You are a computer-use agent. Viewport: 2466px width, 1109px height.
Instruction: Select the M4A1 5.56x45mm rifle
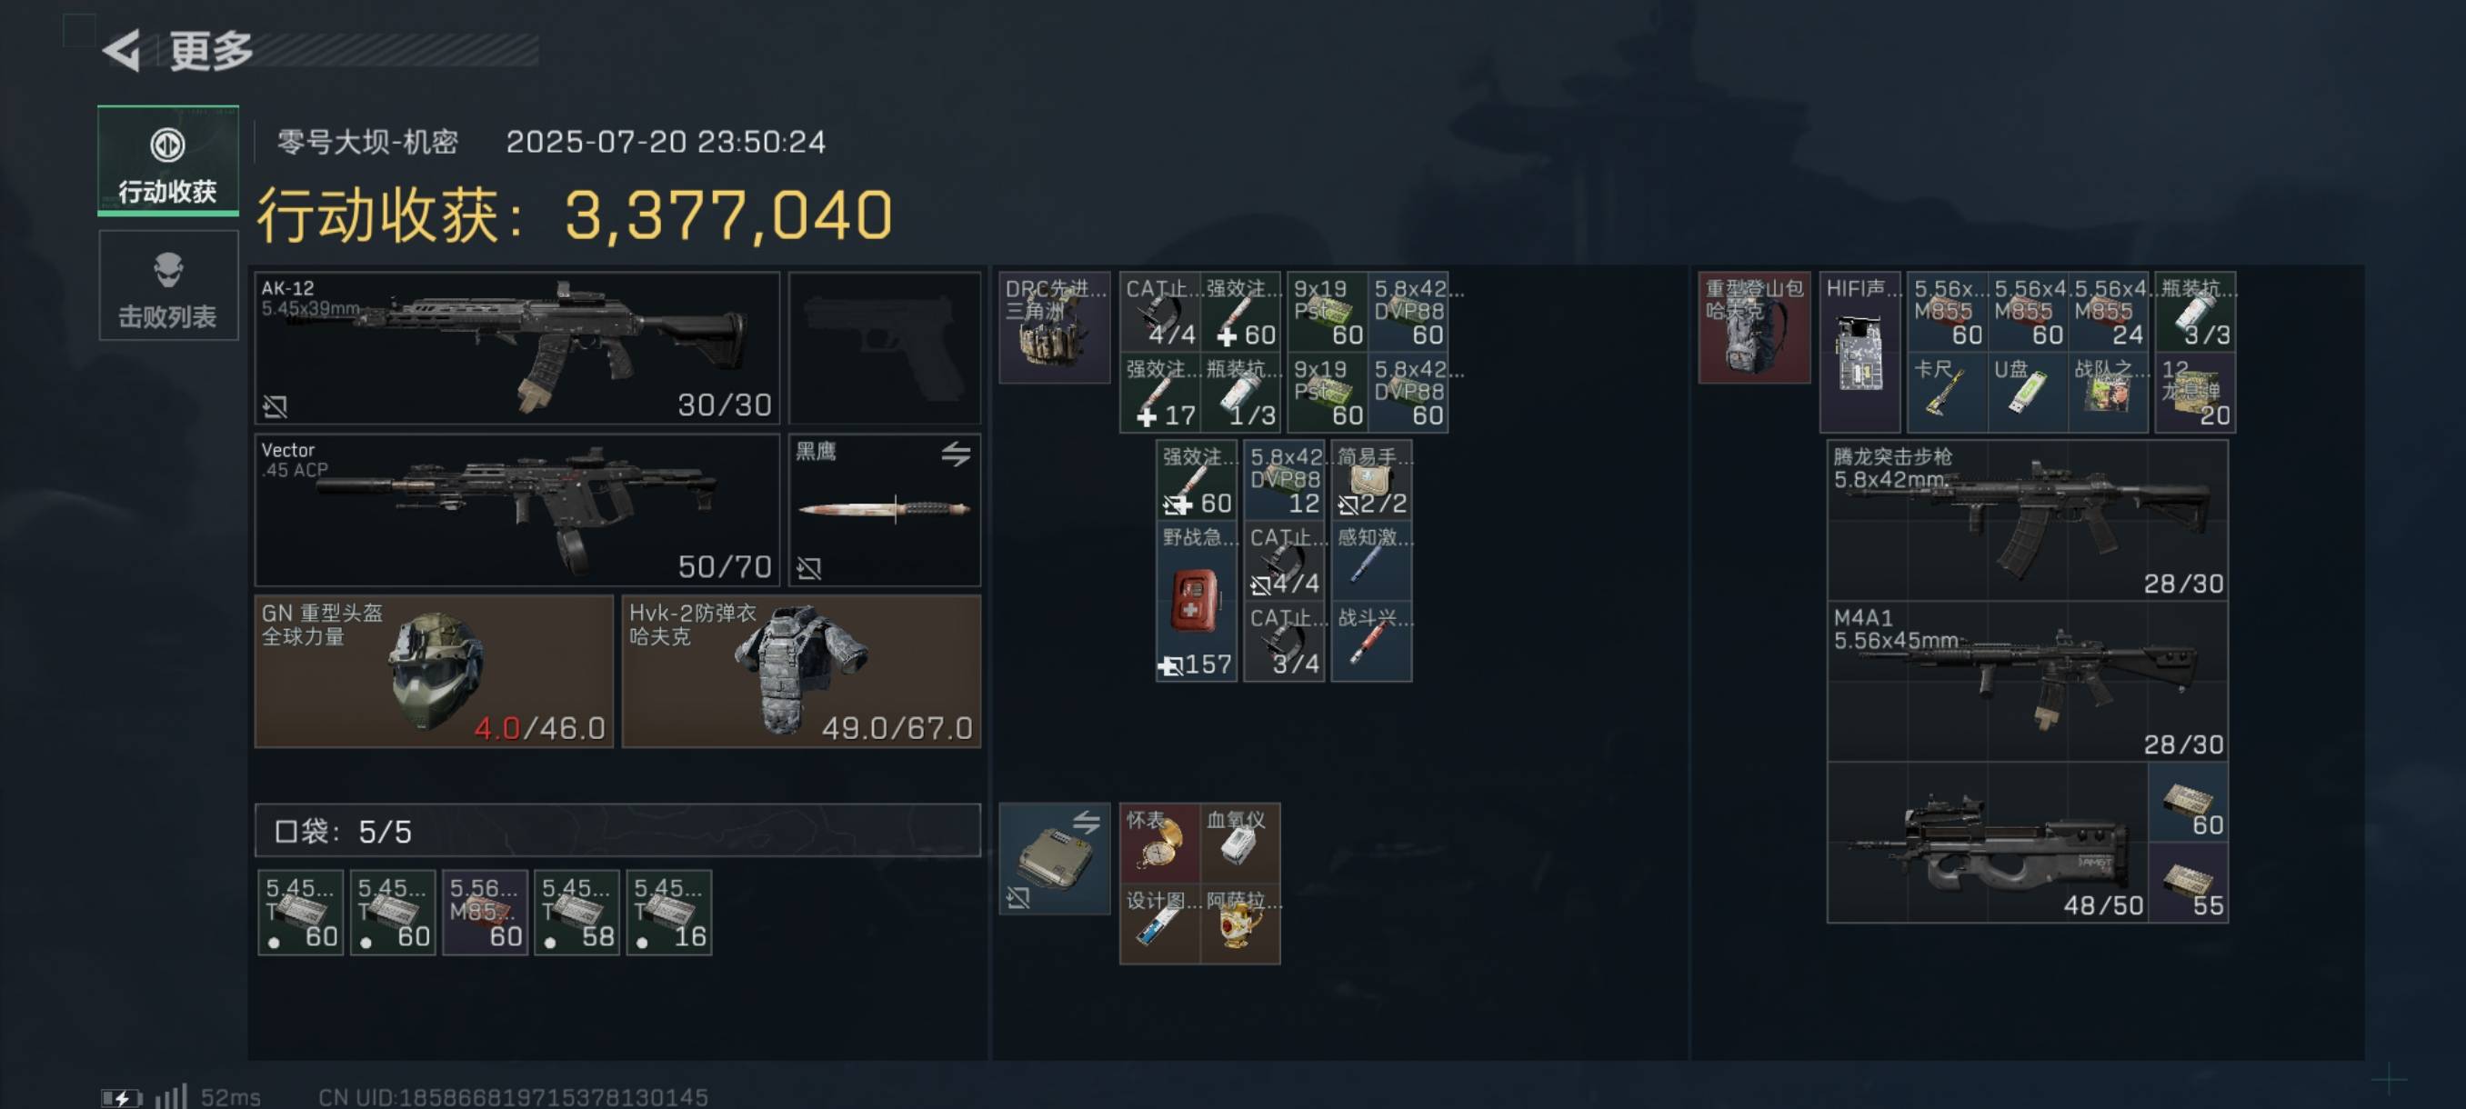coord(2027,681)
